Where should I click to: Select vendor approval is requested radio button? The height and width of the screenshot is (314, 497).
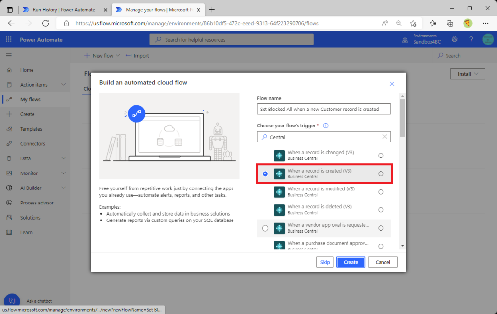(x=265, y=228)
